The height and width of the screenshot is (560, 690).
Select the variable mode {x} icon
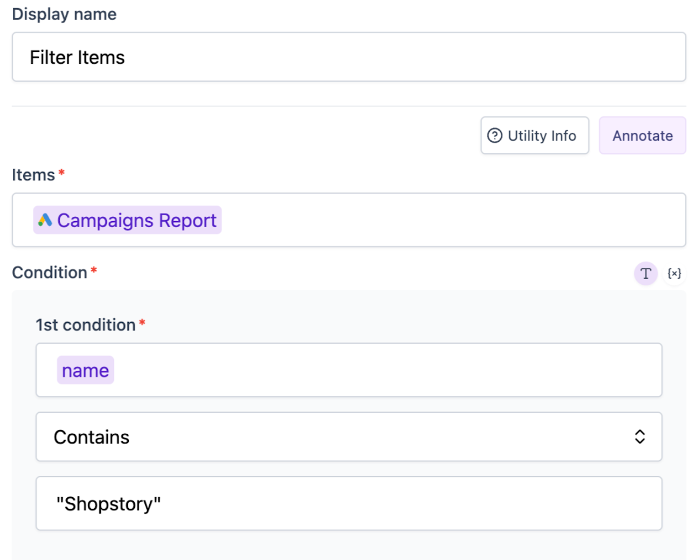(x=674, y=274)
